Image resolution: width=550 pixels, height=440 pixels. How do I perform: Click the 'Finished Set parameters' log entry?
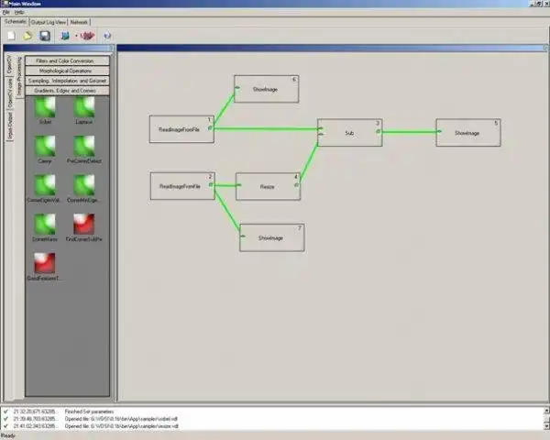89,412
